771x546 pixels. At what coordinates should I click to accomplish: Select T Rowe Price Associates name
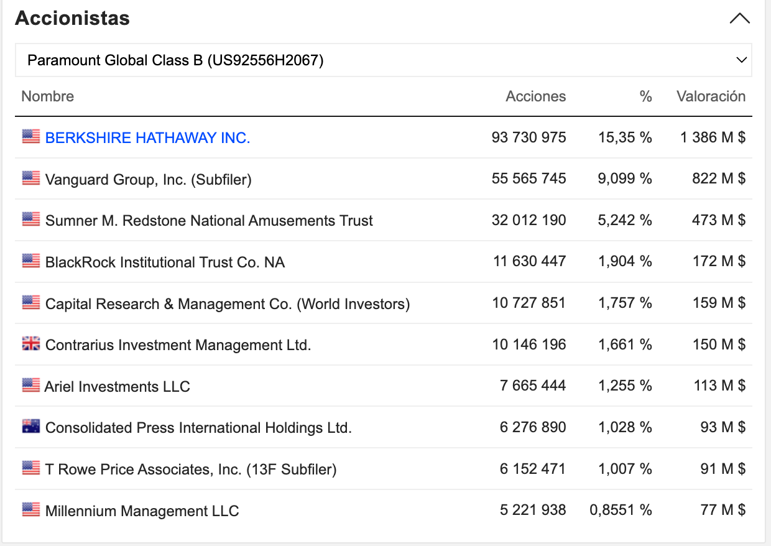tap(191, 470)
